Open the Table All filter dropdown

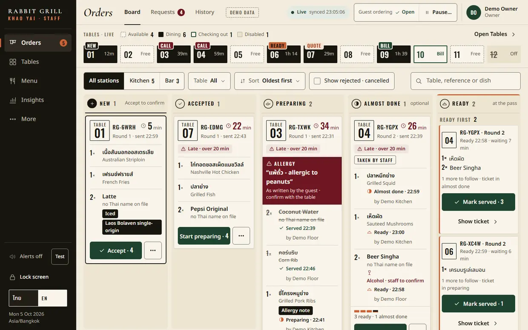tap(209, 81)
